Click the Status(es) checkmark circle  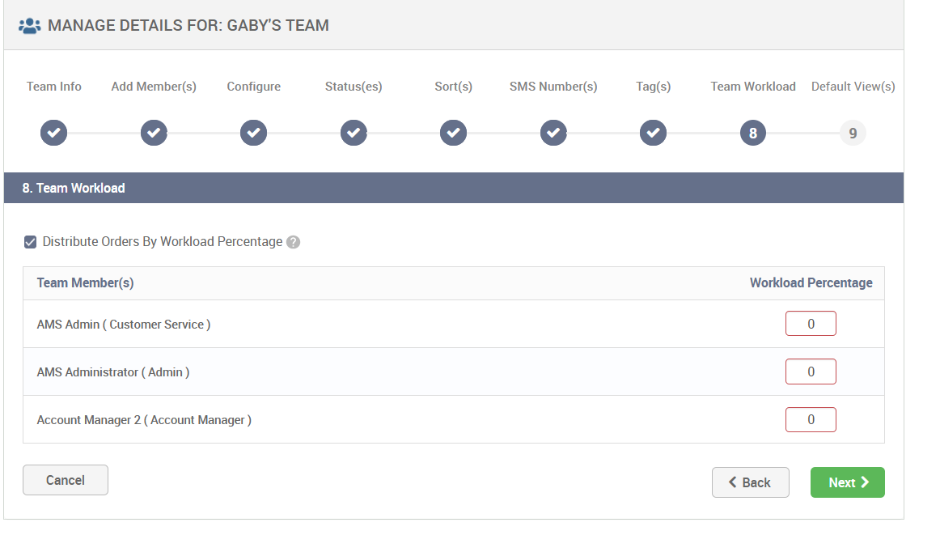tap(354, 132)
